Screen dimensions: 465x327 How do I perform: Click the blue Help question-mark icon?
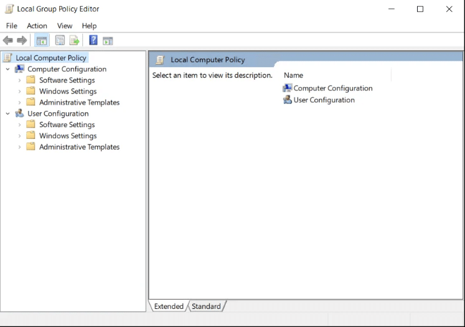[93, 40]
